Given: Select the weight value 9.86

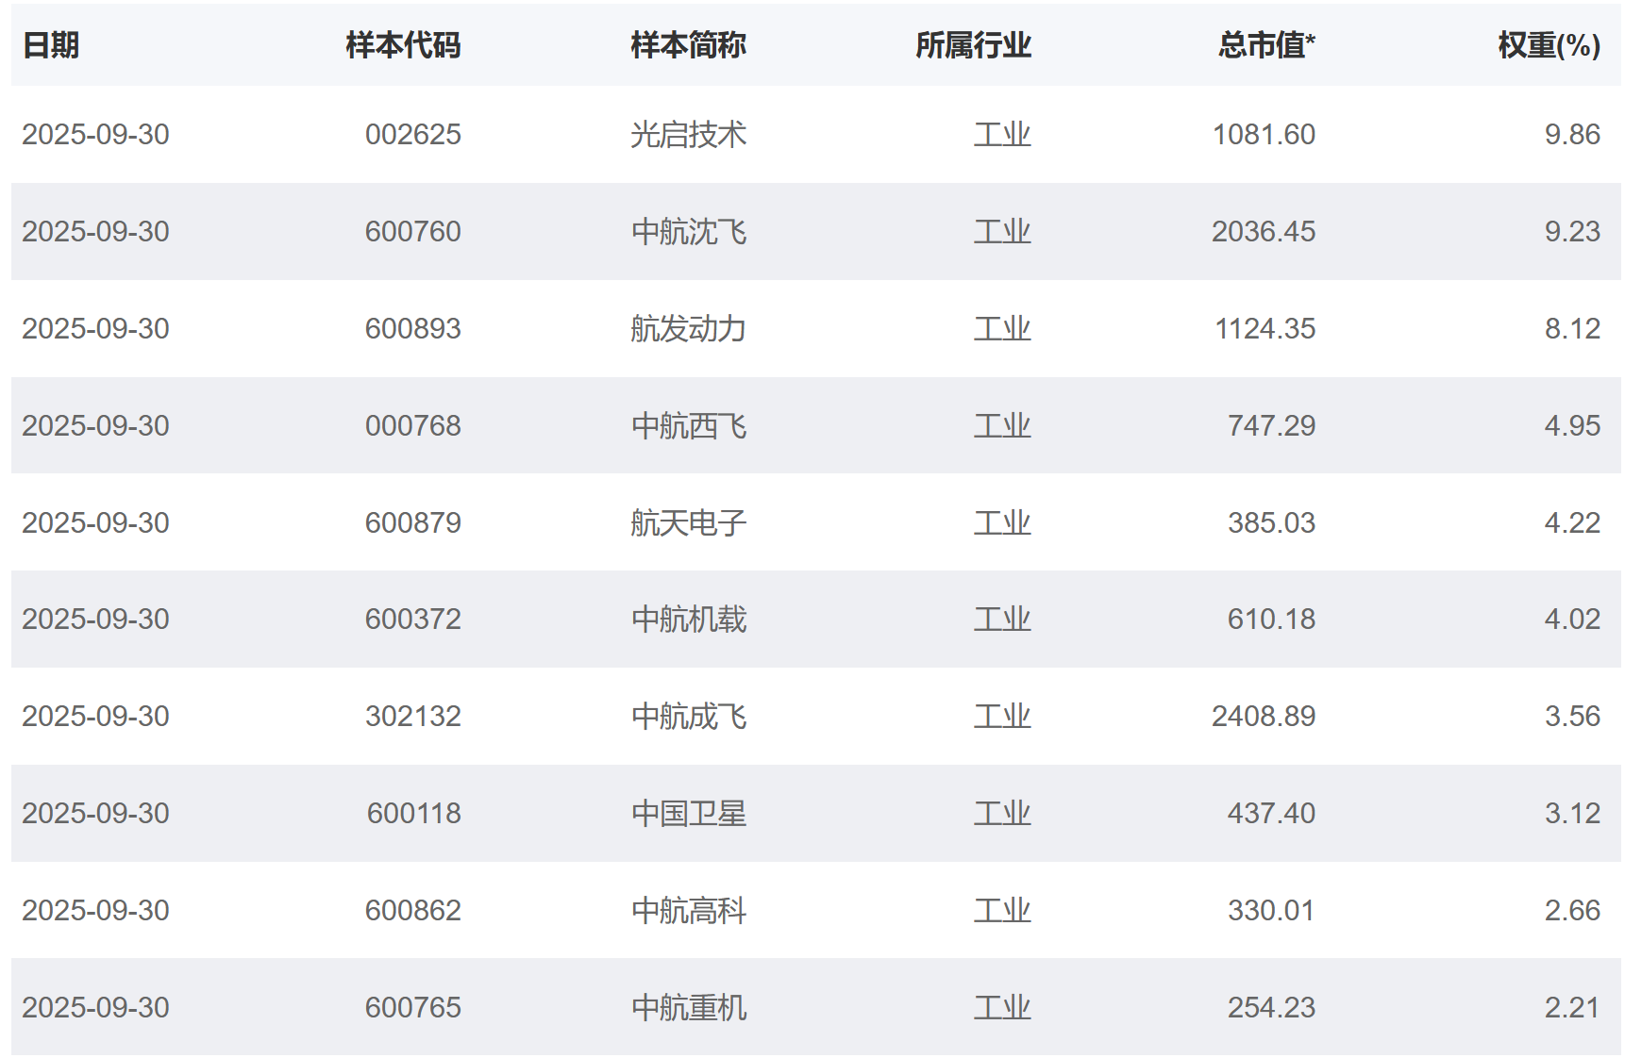Looking at the screenshot, I should 1571,135.
